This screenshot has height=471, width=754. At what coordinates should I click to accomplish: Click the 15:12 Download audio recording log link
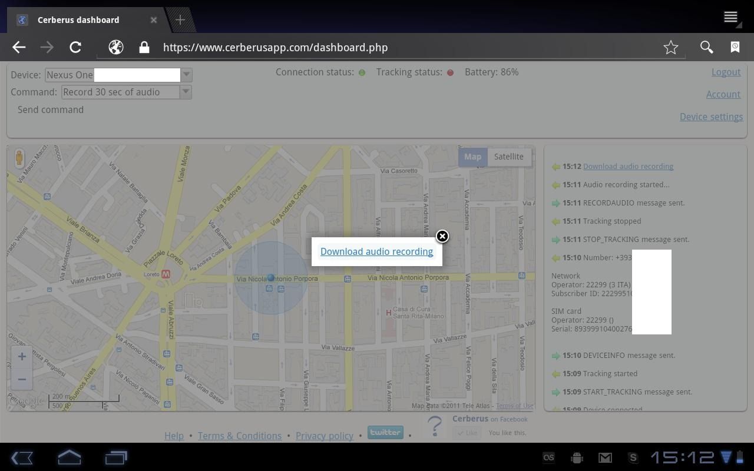click(628, 167)
